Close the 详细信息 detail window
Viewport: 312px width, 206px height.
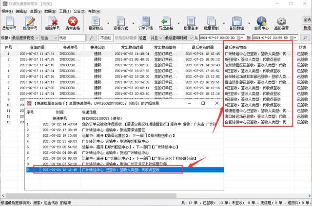pyautogui.click(x=217, y=103)
